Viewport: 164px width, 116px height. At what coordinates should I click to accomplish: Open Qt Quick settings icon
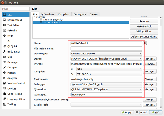point(4,46)
